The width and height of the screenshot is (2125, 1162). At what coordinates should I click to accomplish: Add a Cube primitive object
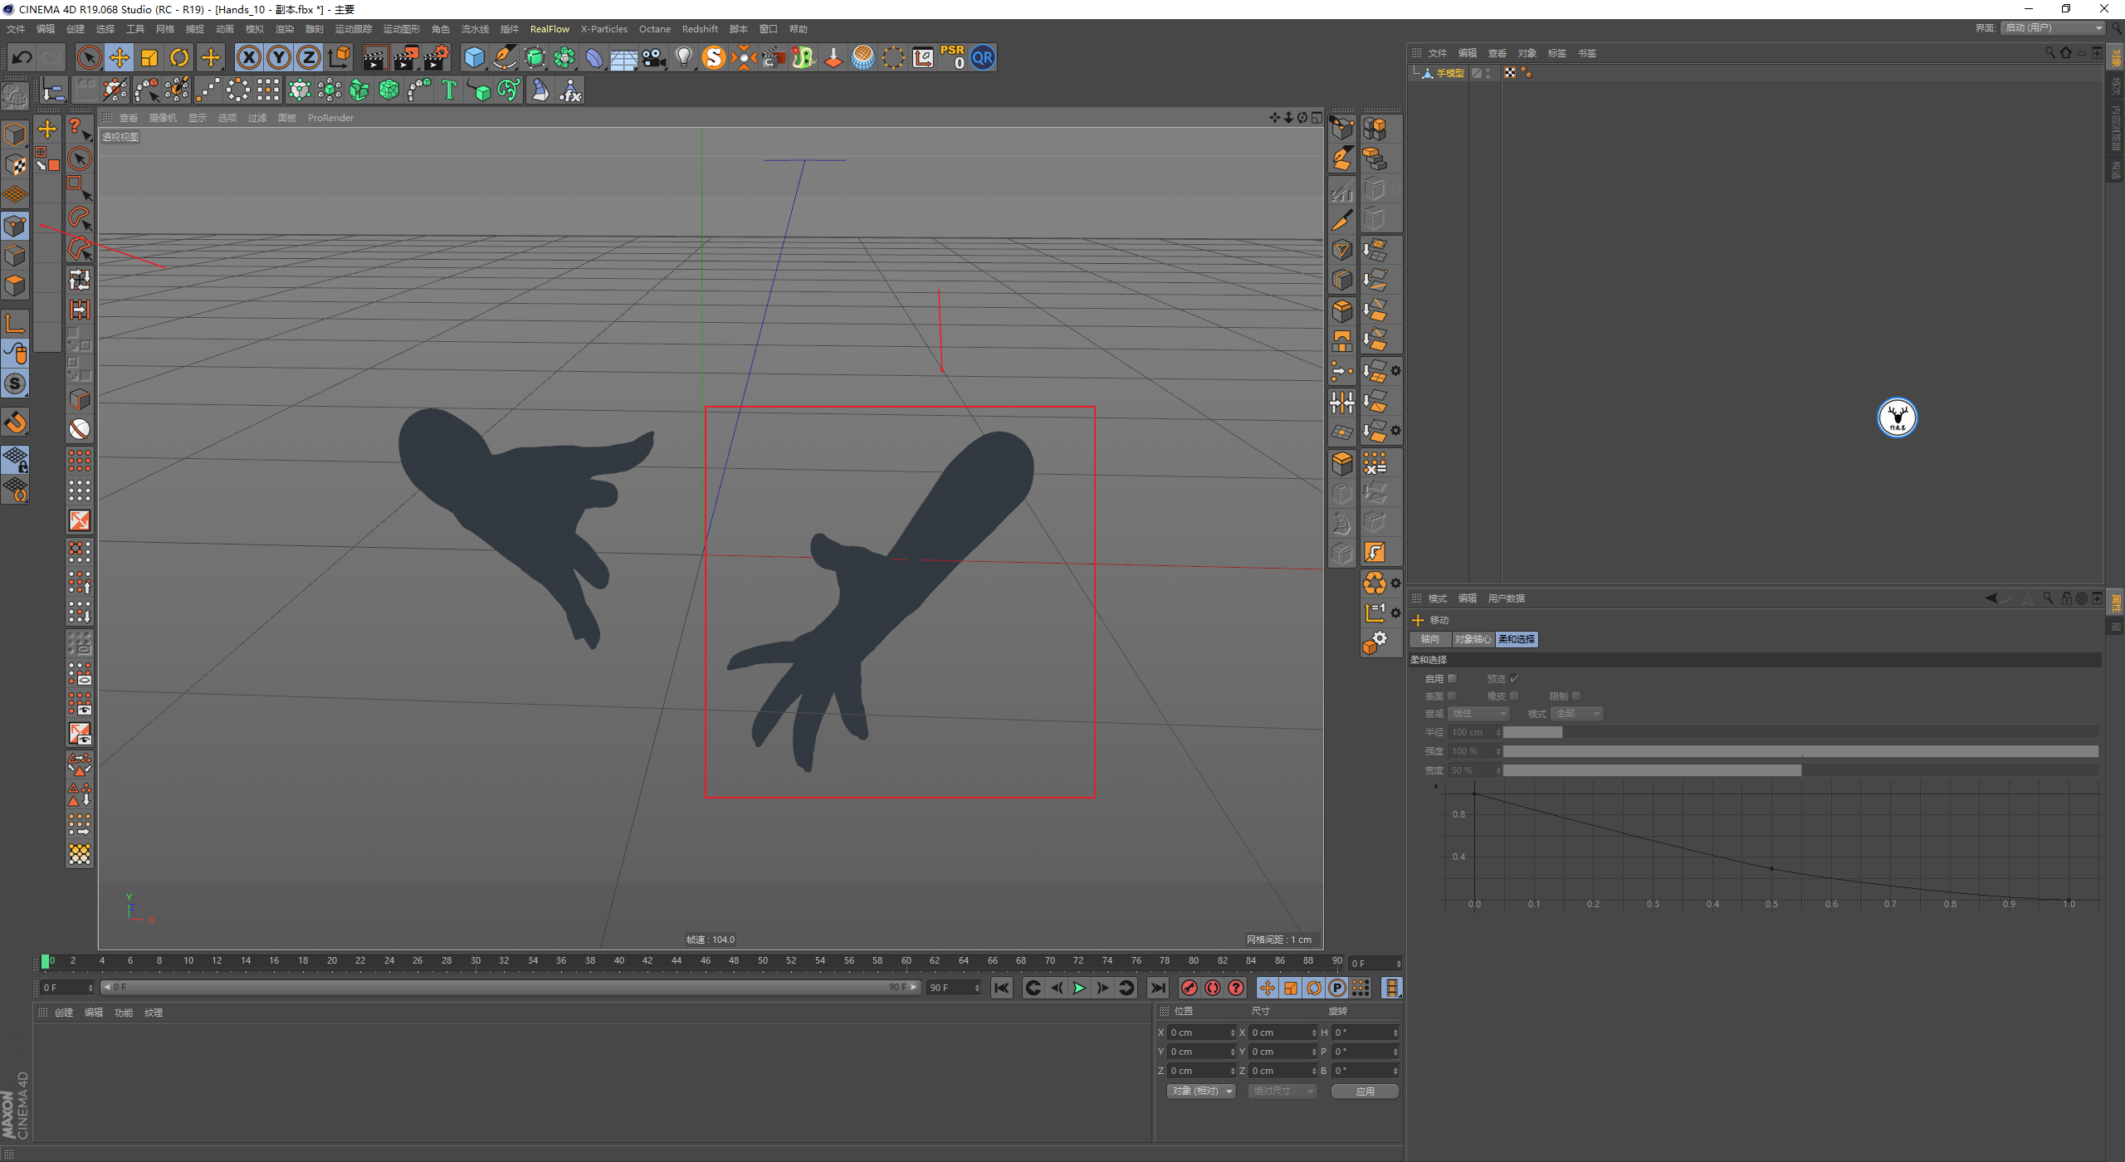(474, 57)
